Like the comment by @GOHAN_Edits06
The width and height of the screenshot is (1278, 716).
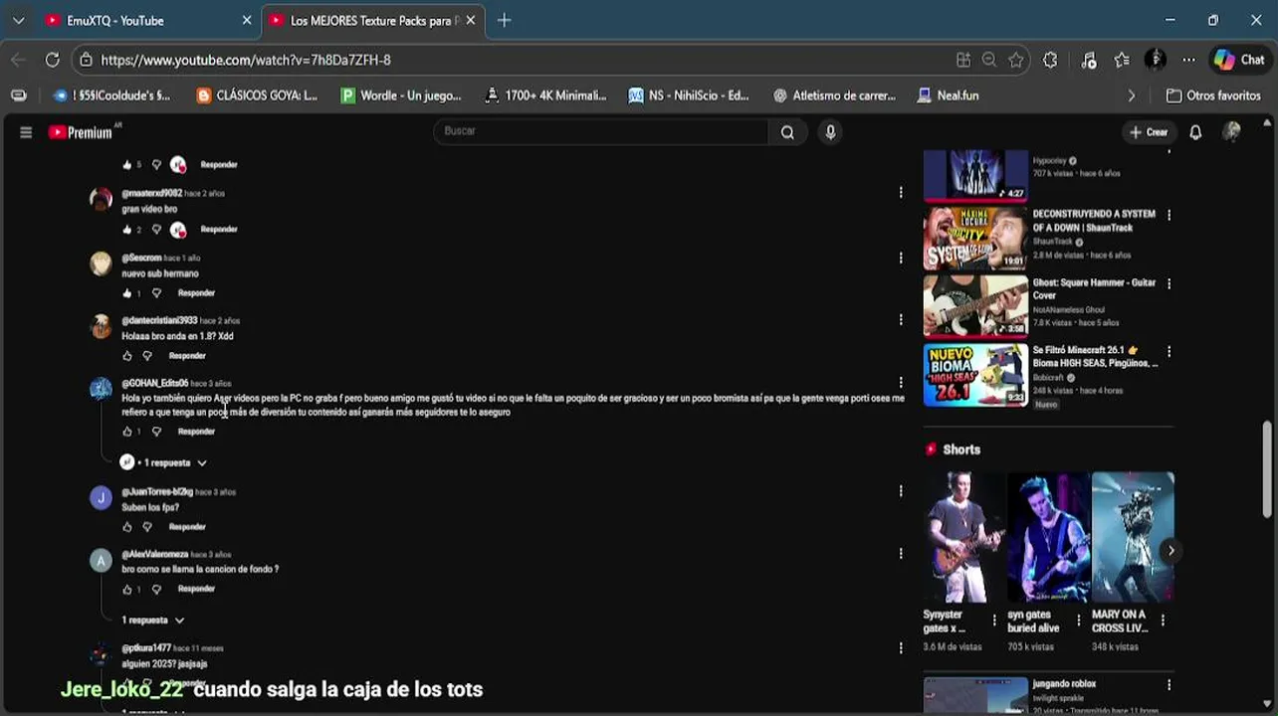pyautogui.click(x=126, y=432)
